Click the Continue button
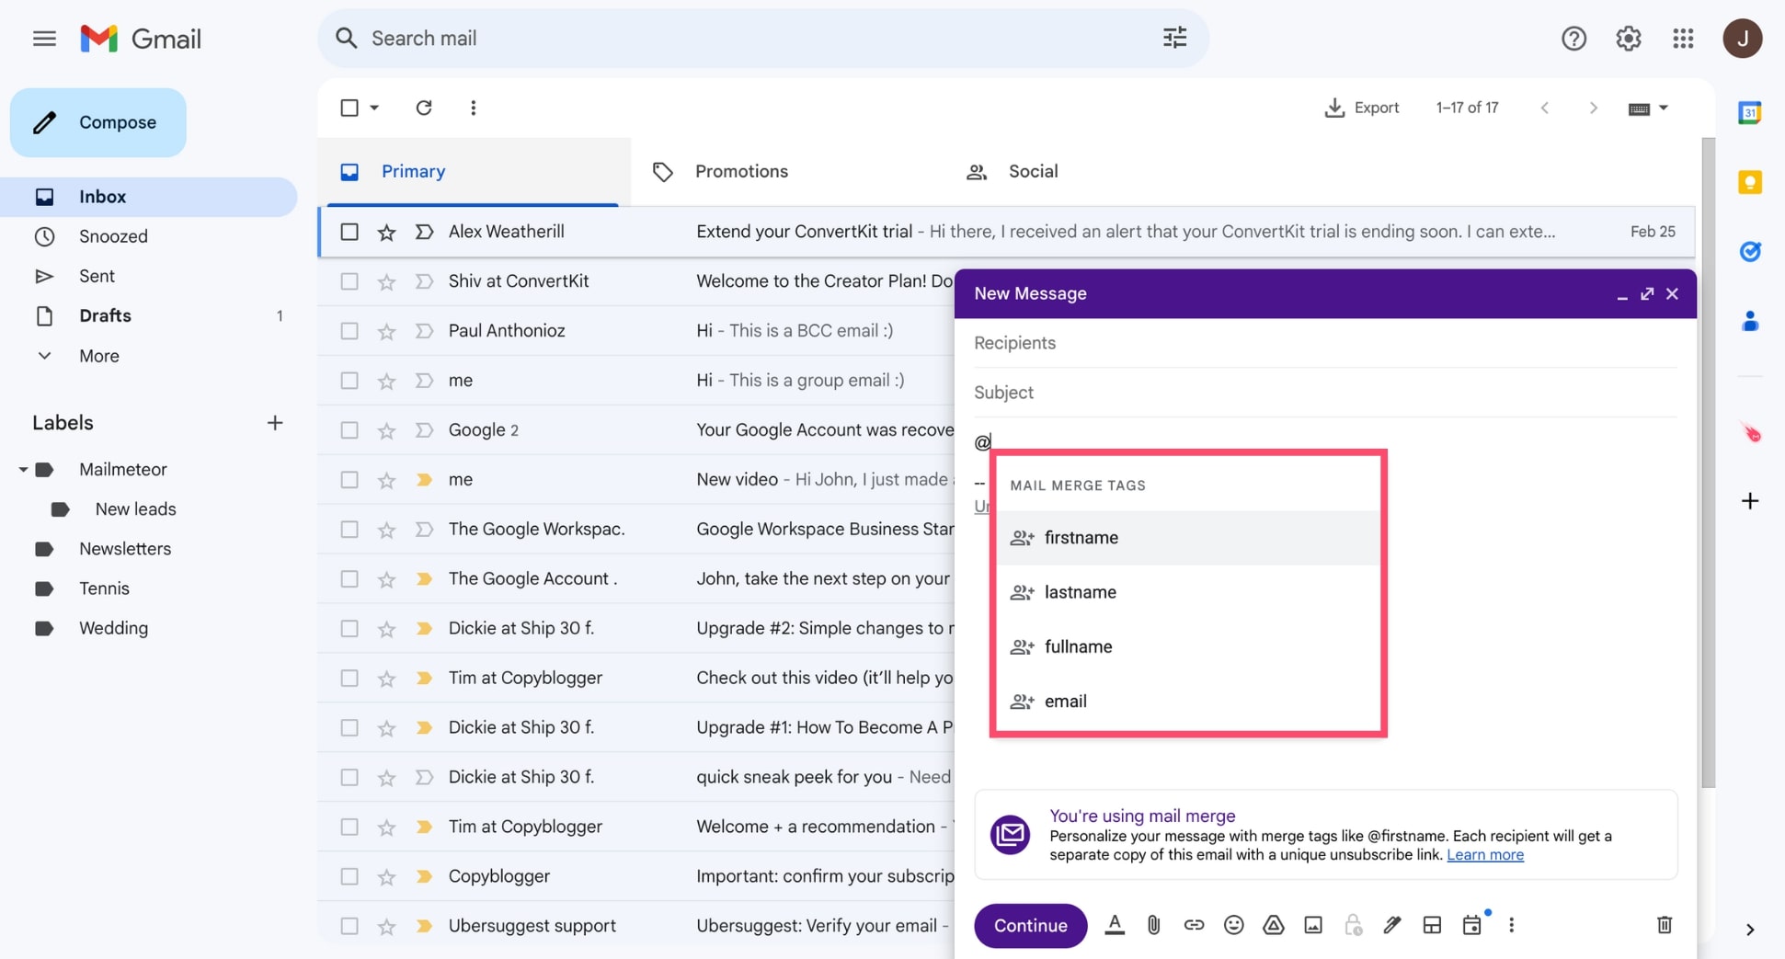This screenshot has height=959, width=1785. [1030, 926]
